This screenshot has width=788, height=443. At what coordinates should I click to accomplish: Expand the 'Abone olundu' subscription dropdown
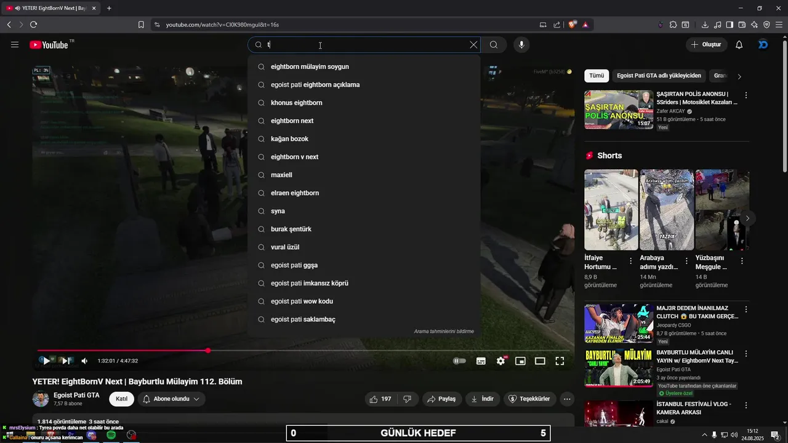tap(171, 399)
